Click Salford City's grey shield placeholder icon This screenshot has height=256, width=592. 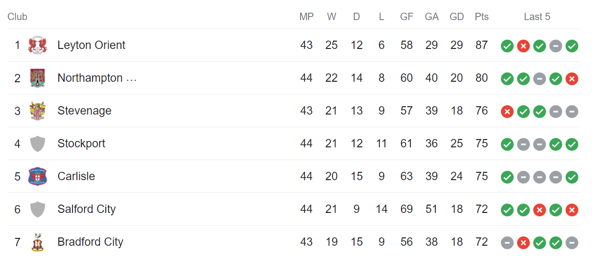point(37,209)
